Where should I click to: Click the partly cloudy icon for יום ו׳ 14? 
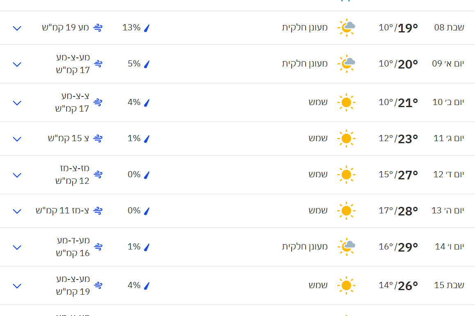[346, 247]
